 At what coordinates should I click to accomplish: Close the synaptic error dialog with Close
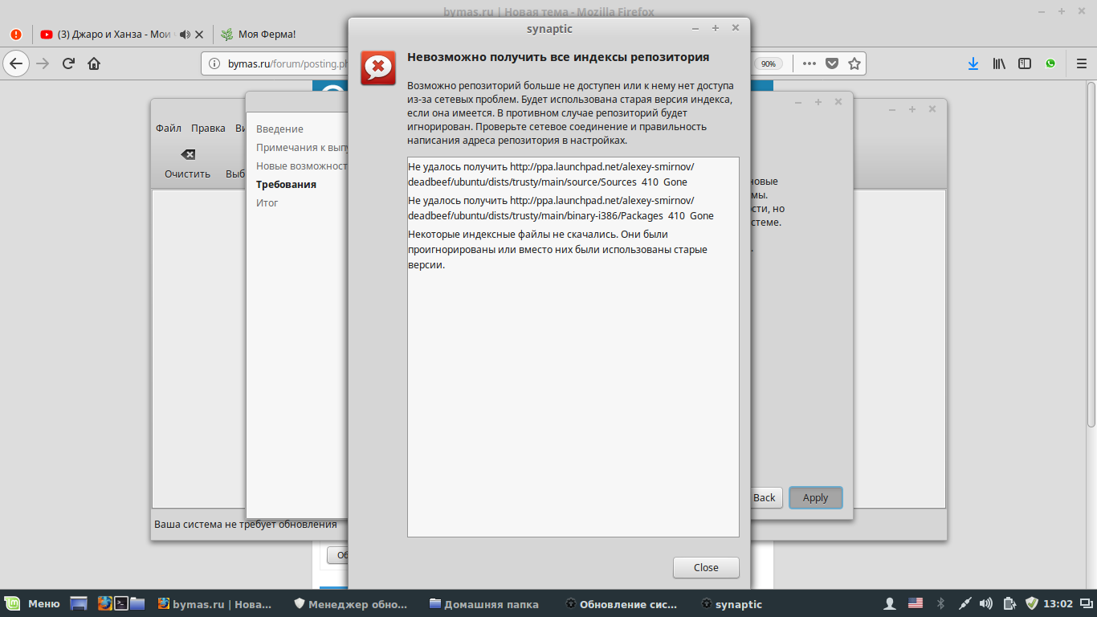(705, 567)
